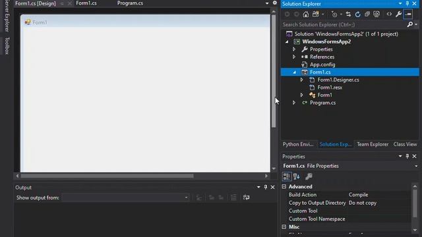
Task: Select Form1.Designer.cs file
Action: point(338,80)
